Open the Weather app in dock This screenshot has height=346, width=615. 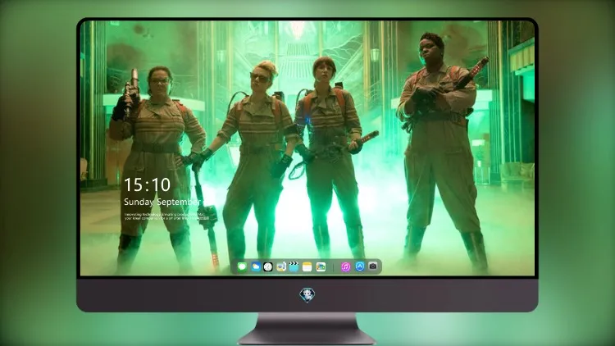pyautogui.click(x=255, y=267)
